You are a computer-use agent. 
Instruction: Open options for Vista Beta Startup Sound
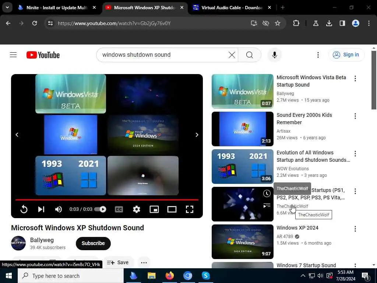355,78
